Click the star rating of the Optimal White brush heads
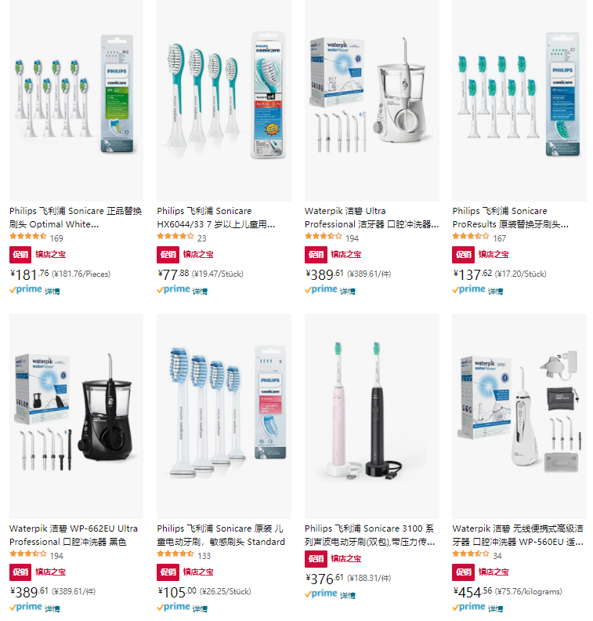This screenshot has width=593, height=621. (28, 237)
